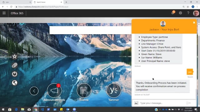Open the Yammer icon

(x=114, y=91)
